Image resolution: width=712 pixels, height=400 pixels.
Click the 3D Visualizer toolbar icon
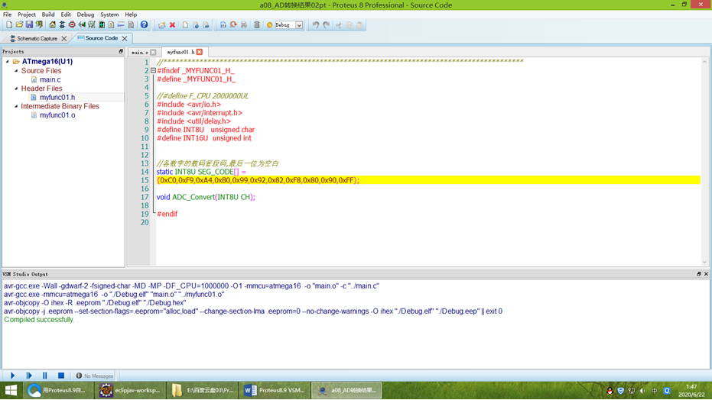(82, 25)
